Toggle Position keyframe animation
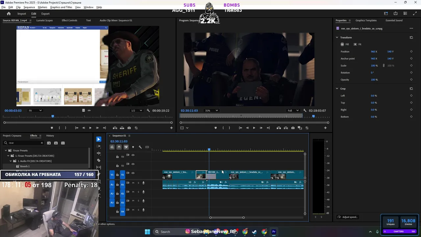 [x=411, y=52]
